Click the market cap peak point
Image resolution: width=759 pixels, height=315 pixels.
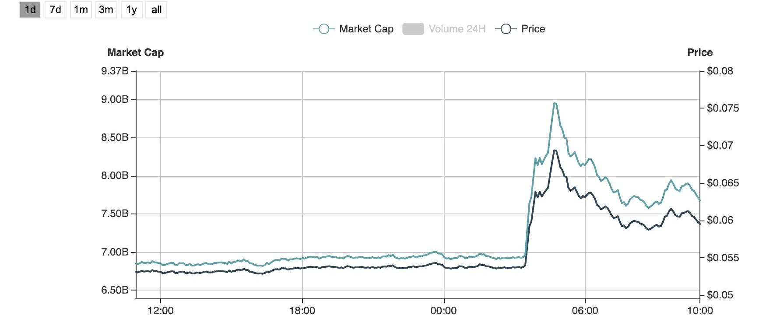pyautogui.click(x=555, y=103)
